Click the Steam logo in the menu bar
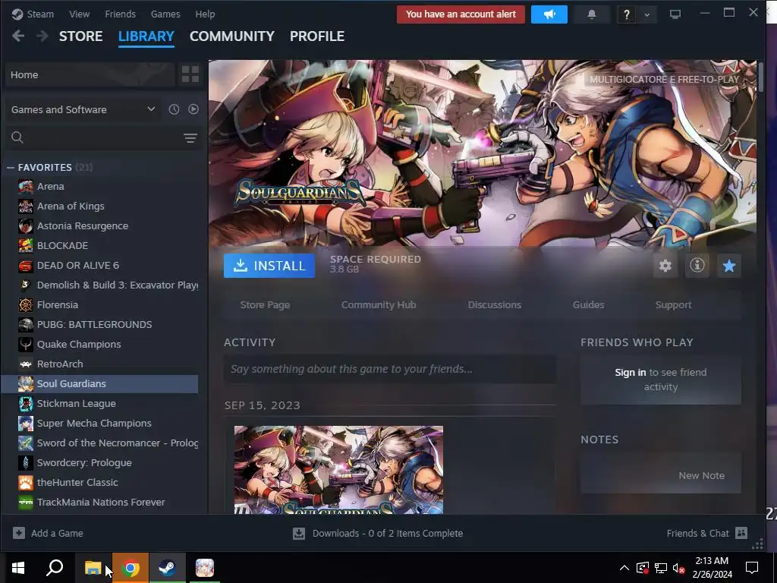The image size is (777, 583). click(17, 14)
